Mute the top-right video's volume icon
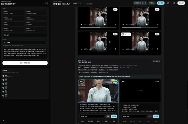188x124 pixels. pos(147,25)
